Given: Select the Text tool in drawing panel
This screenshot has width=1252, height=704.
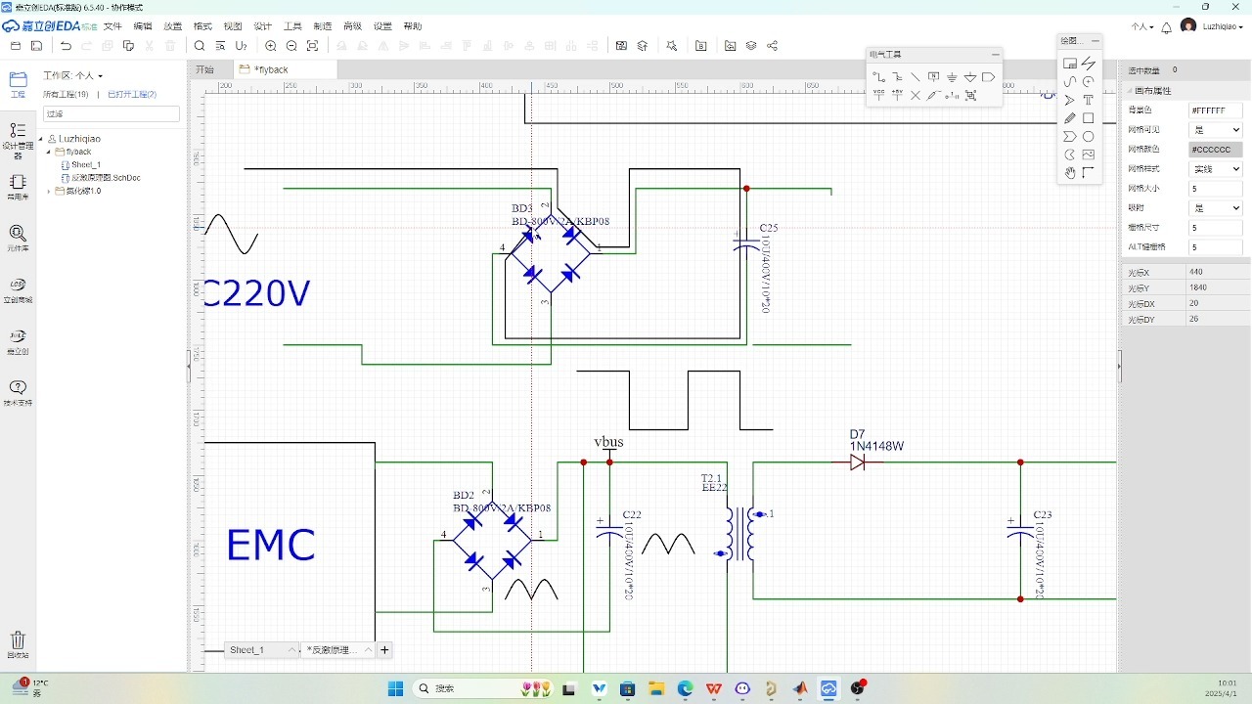Looking at the screenshot, I should 1088,100.
